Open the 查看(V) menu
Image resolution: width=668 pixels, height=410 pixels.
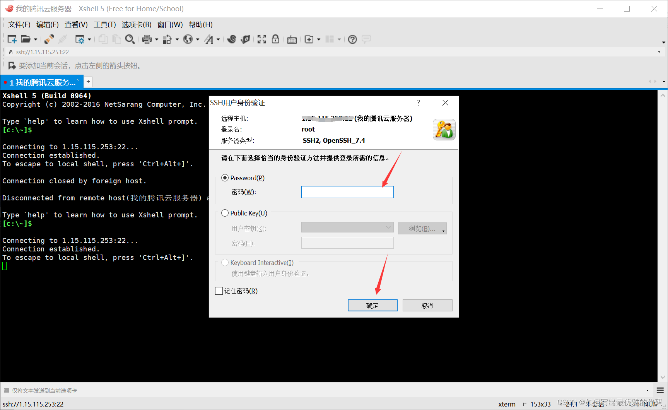[x=76, y=24]
